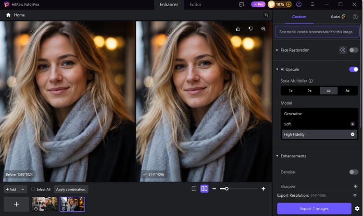Open the Add button dropdown arrow
This screenshot has height=216, width=363.
(23, 189)
